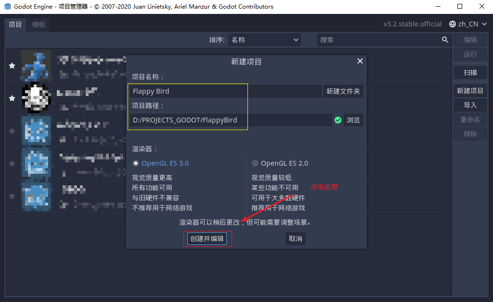Toggle favorite star on first project

[12, 66]
